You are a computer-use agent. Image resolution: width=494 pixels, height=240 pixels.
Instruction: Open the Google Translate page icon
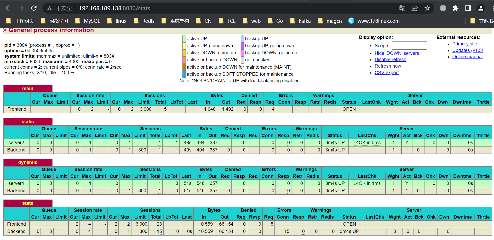tap(402, 8)
